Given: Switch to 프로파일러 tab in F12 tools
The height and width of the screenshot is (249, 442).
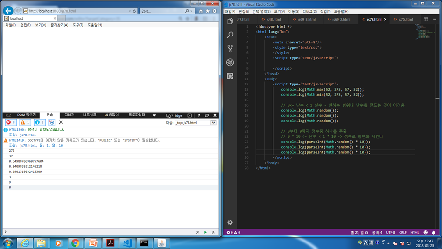Looking at the screenshot, I should (x=137, y=115).
